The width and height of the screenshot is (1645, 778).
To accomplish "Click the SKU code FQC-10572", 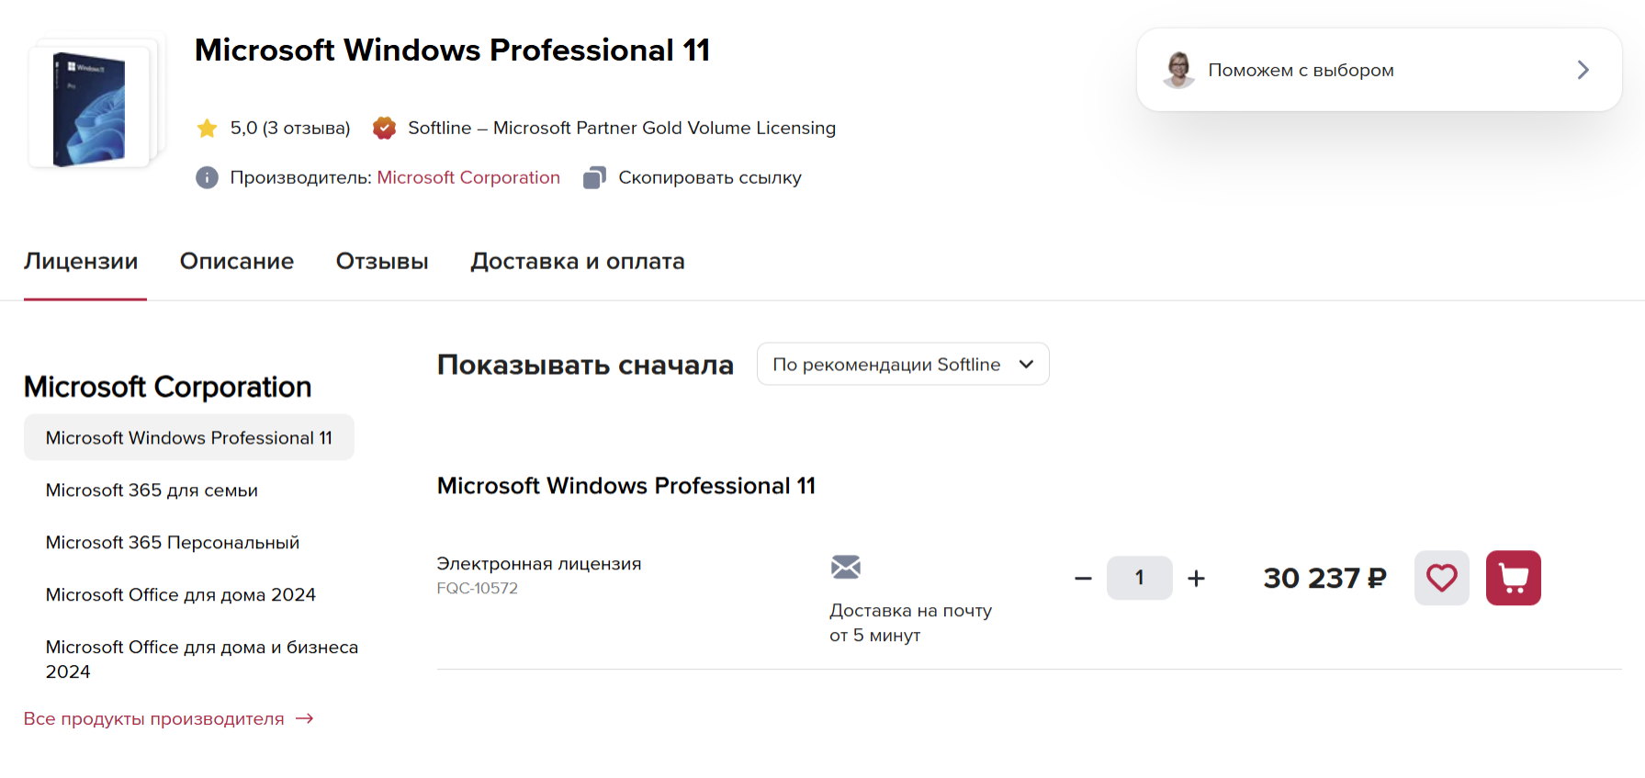I will [x=478, y=588].
